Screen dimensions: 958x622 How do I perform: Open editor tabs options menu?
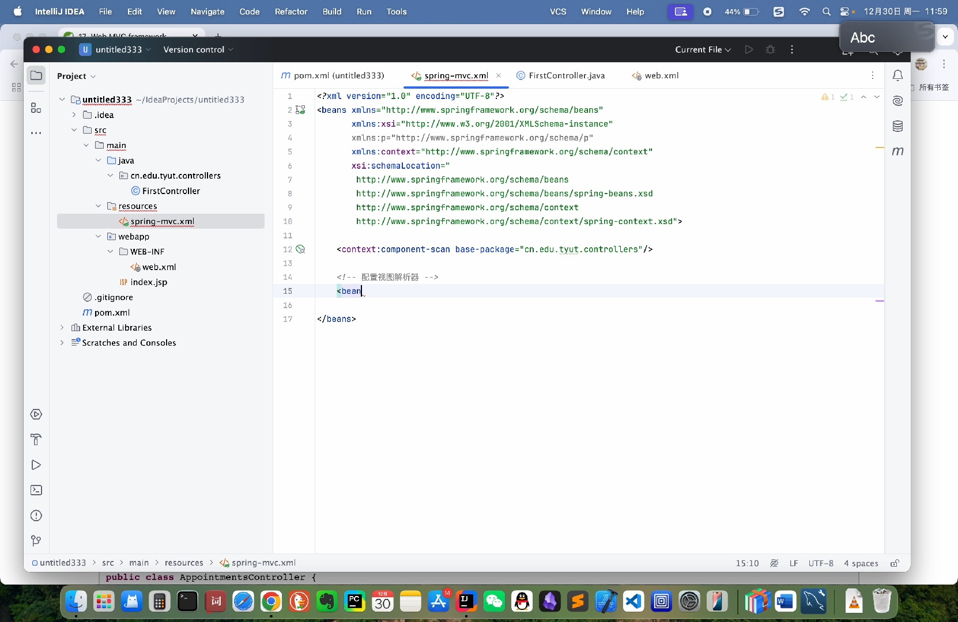(873, 75)
